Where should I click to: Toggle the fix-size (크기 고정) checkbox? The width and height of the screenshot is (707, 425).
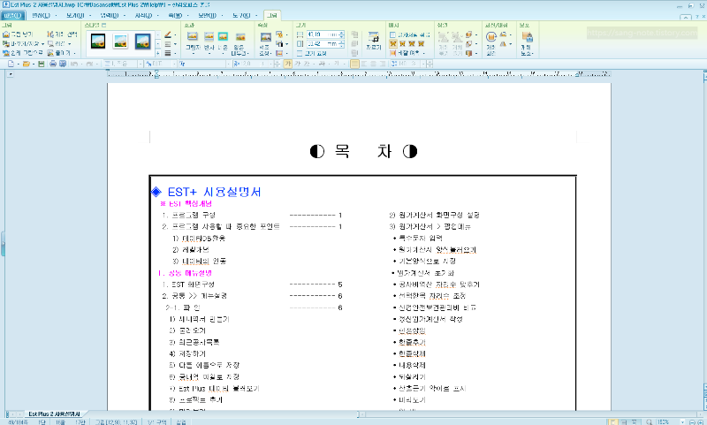(312, 53)
